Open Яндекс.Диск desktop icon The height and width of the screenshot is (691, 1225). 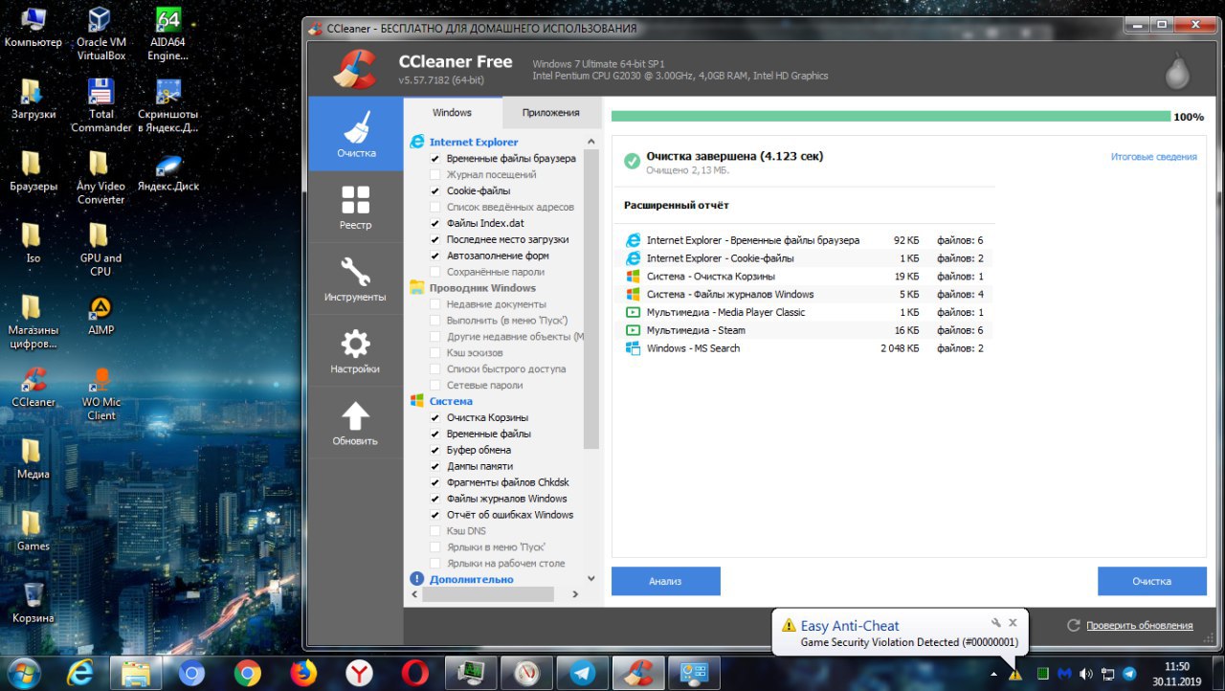[x=168, y=170]
